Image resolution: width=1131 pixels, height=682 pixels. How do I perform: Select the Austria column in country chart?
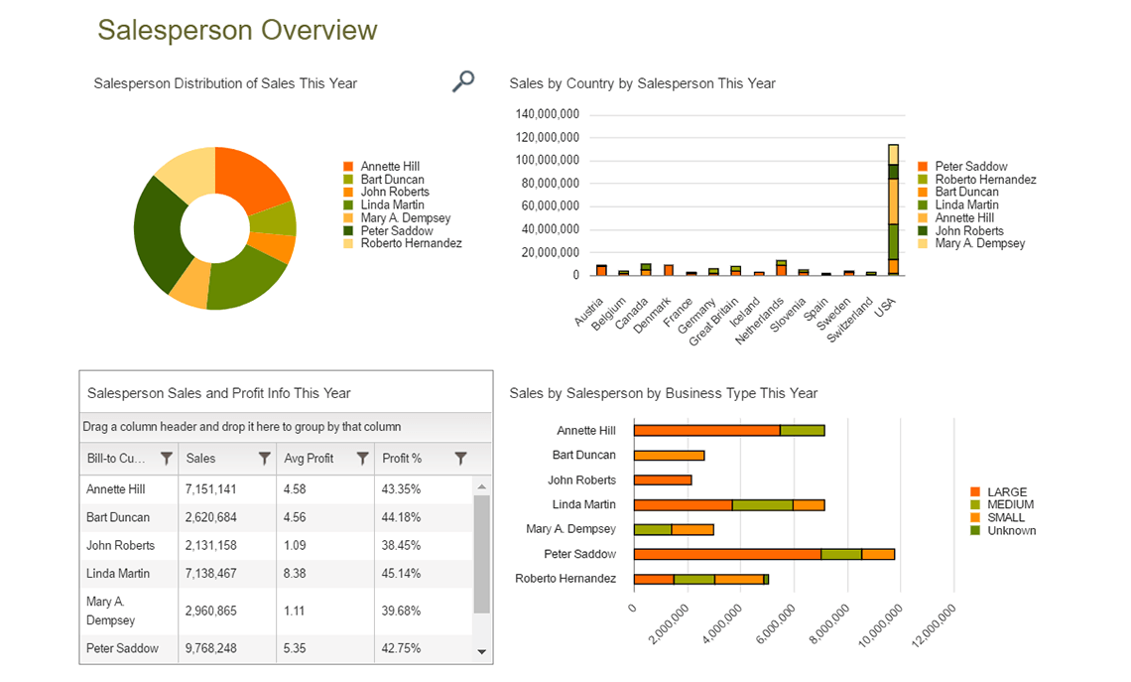tap(601, 271)
